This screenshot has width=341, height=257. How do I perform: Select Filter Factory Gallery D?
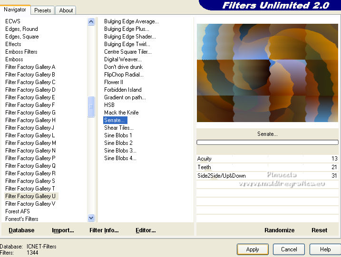(x=30, y=90)
